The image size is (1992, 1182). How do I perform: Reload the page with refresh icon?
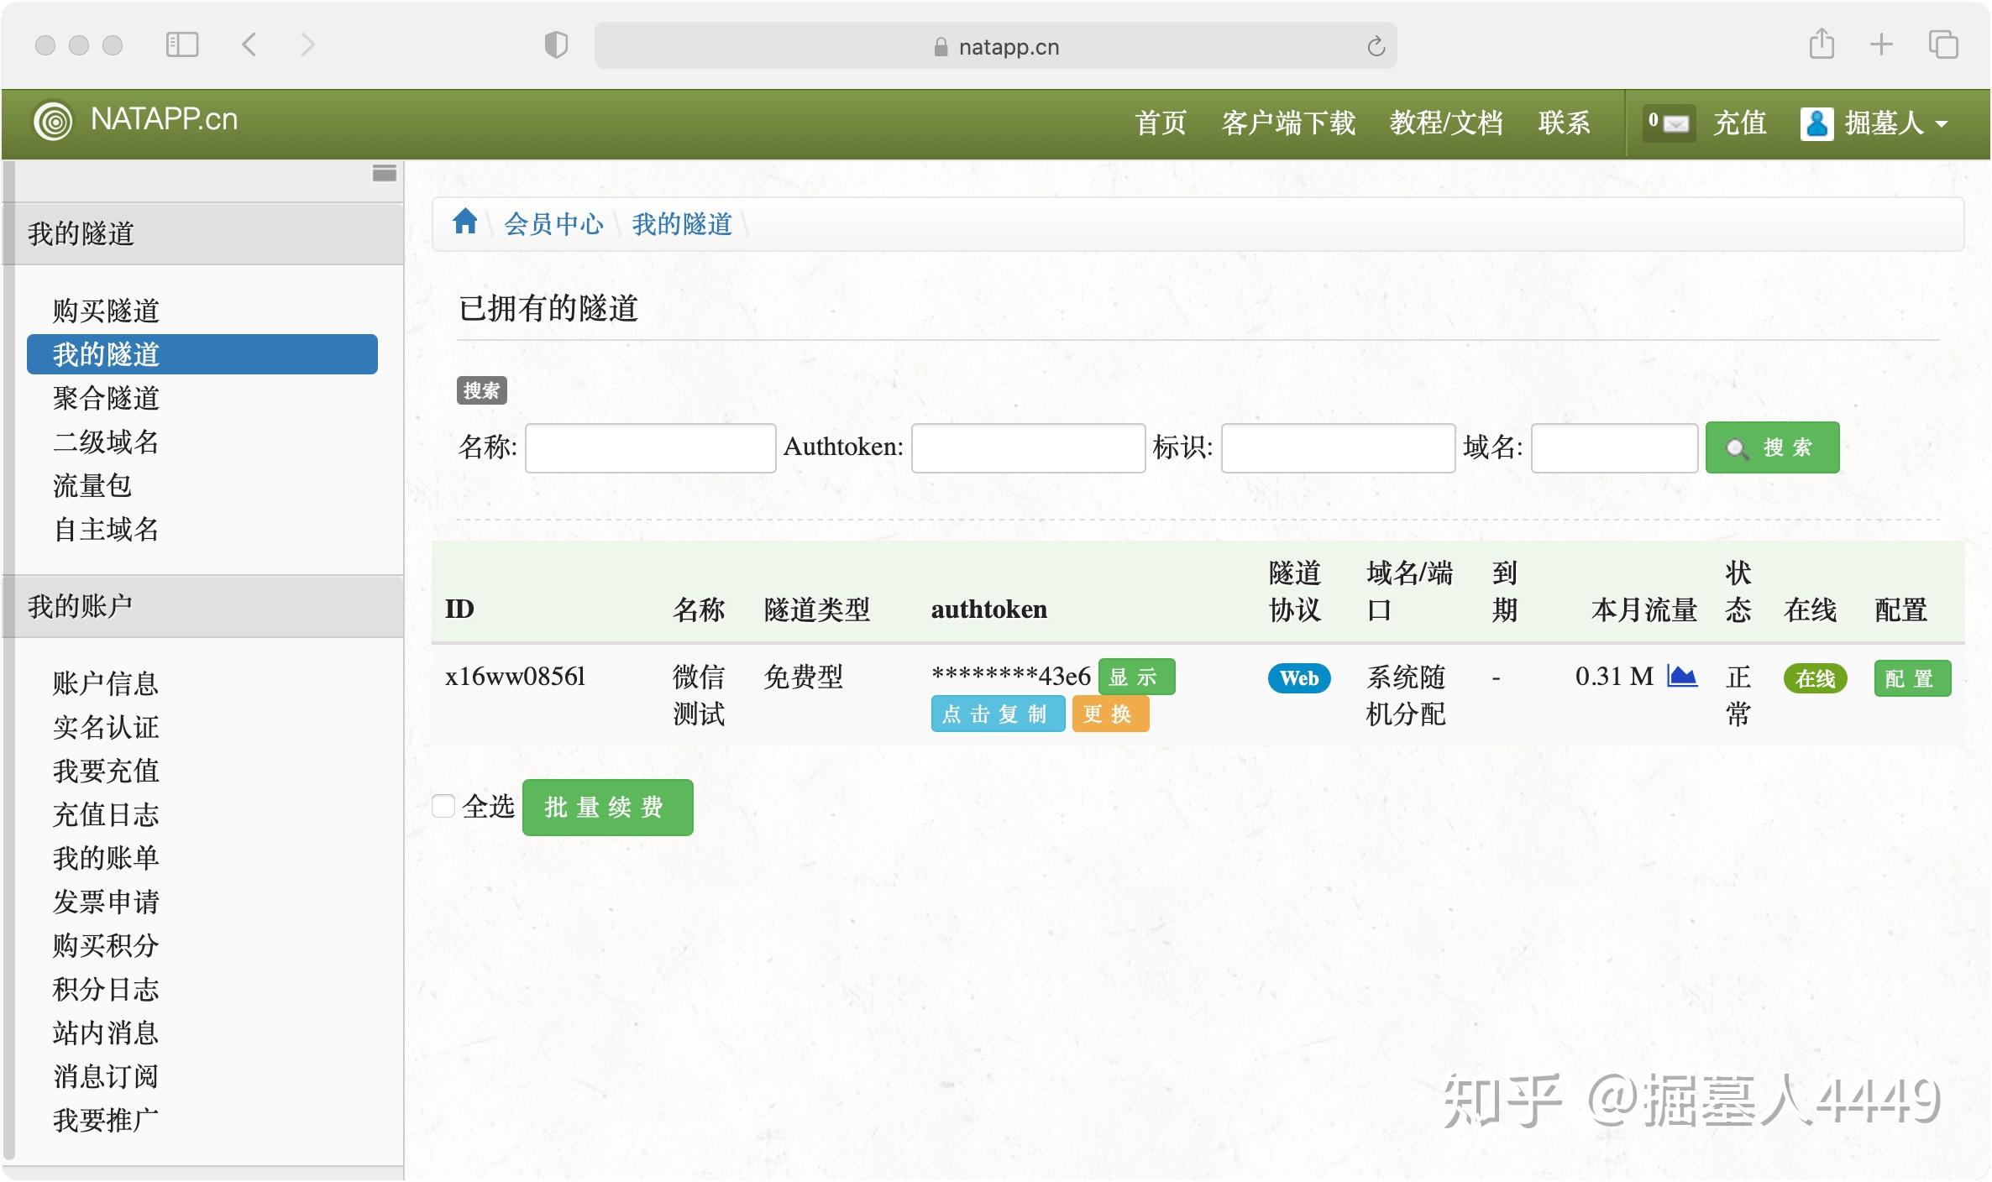1375,47
